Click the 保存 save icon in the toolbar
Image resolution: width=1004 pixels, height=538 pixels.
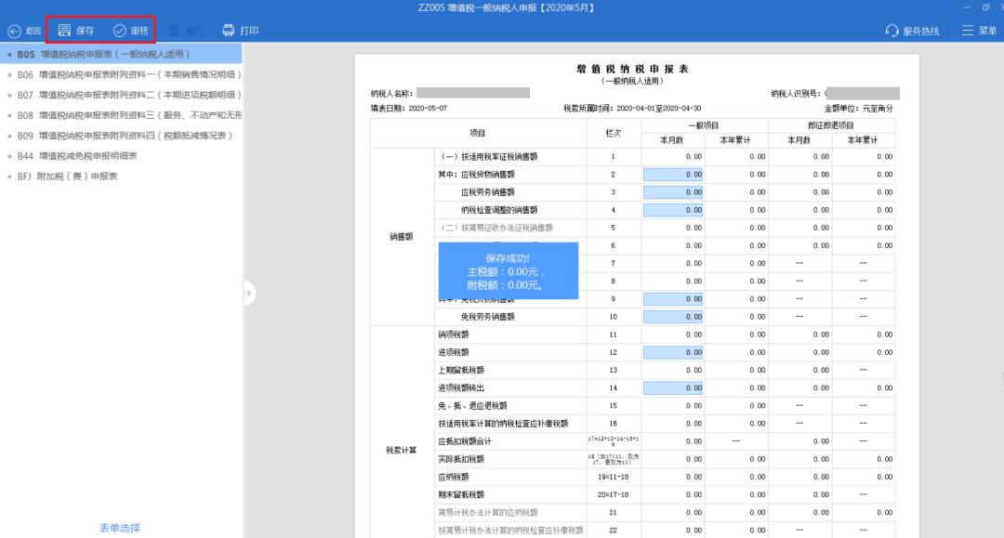65,29
